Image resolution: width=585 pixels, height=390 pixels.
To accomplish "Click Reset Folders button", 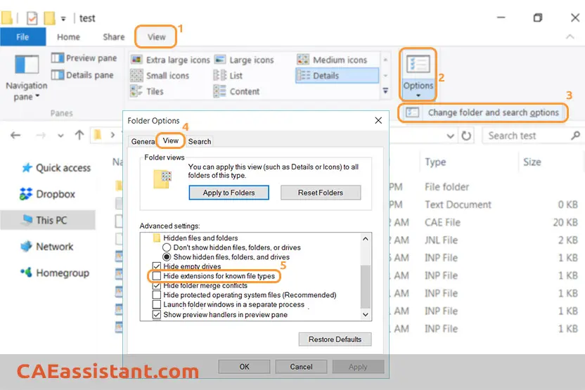I will point(321,193).
